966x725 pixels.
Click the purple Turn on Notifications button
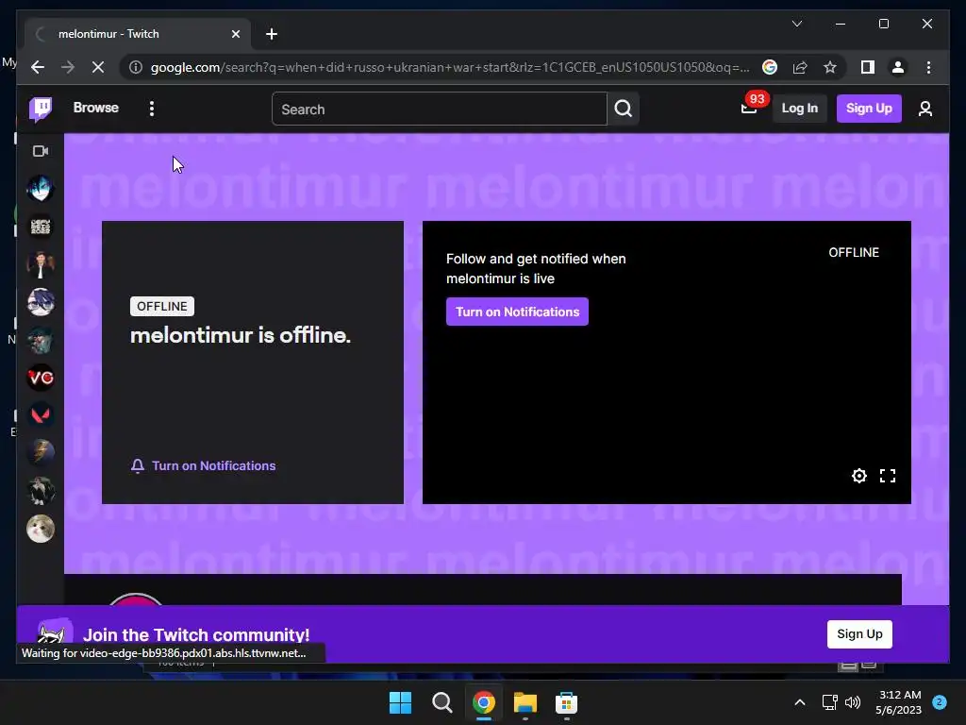point(518,312)
